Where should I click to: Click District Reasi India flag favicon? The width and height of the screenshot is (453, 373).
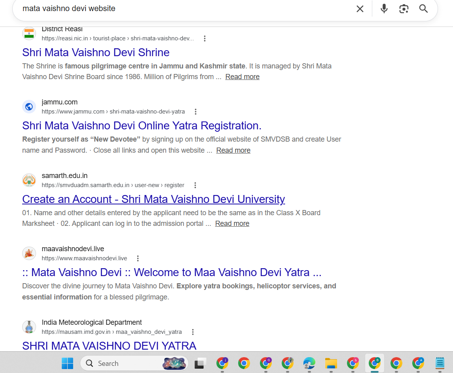click(x=29, y=34)
